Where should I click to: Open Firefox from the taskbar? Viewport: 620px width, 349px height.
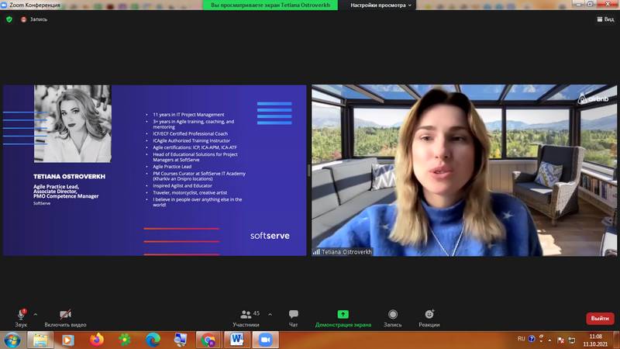coord(96,340)
